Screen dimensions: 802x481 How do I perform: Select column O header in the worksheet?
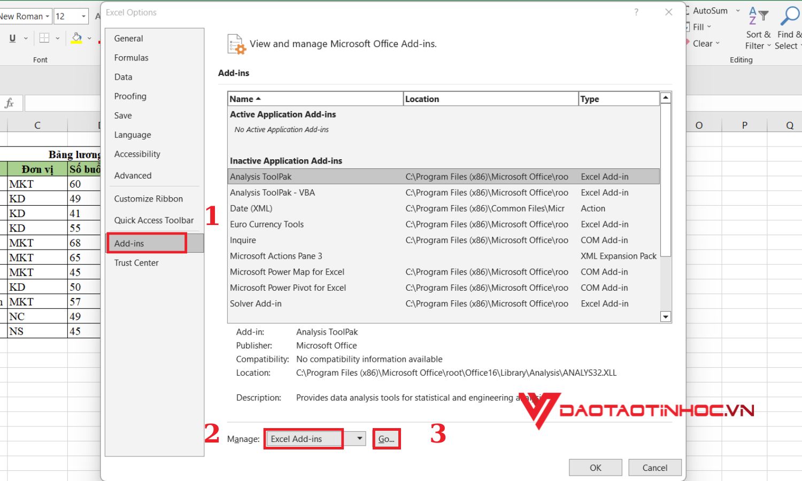click(699, 125)
